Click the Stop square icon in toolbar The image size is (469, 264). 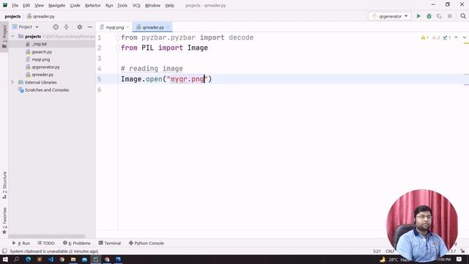click(449, 16)
